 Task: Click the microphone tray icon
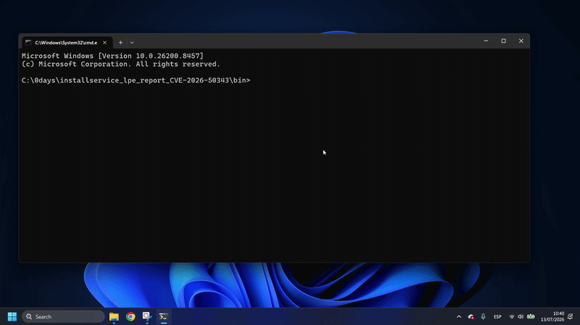(x=483, y=316)
